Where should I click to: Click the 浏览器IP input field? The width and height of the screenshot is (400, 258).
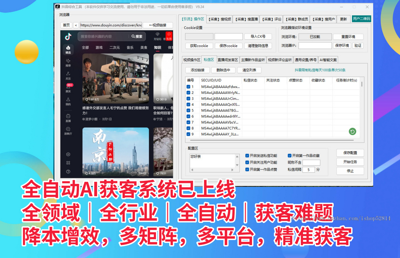(315, 46)
